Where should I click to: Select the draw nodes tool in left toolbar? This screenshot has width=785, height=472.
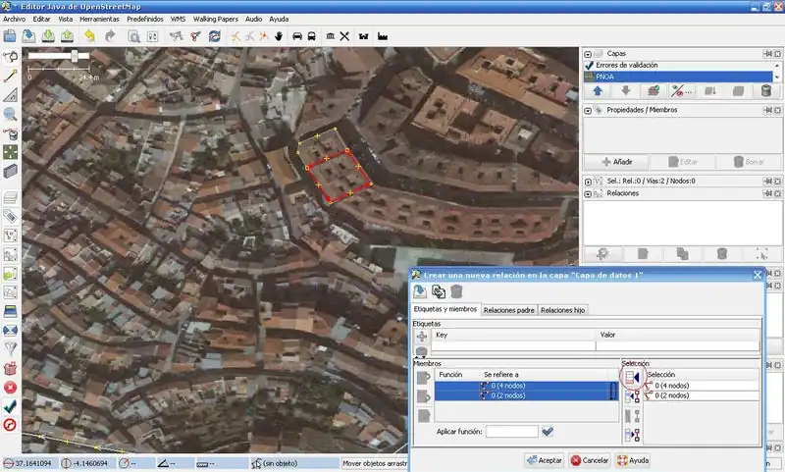pyautogui.click(x=11, y=75)
